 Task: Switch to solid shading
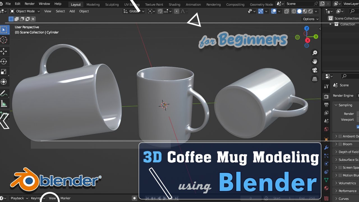pos(300,11)
